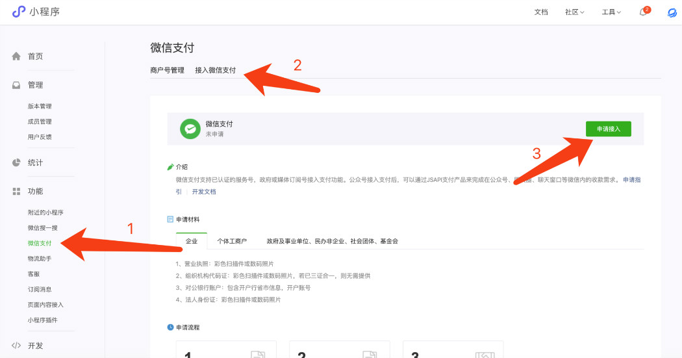The width and height of the screenshot is (682, 358).
Task: Open 版本管理 in the sidebar
Action: click(40, 106)
